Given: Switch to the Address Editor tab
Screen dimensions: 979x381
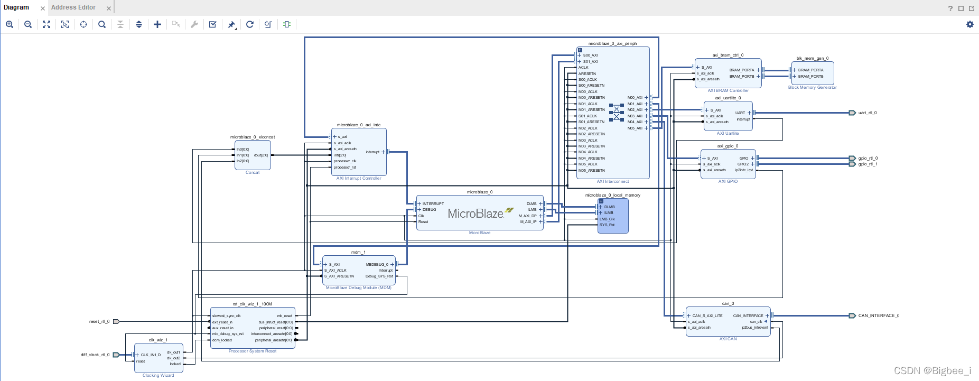Looking at the screenshot, I should (x=73, y=7).
